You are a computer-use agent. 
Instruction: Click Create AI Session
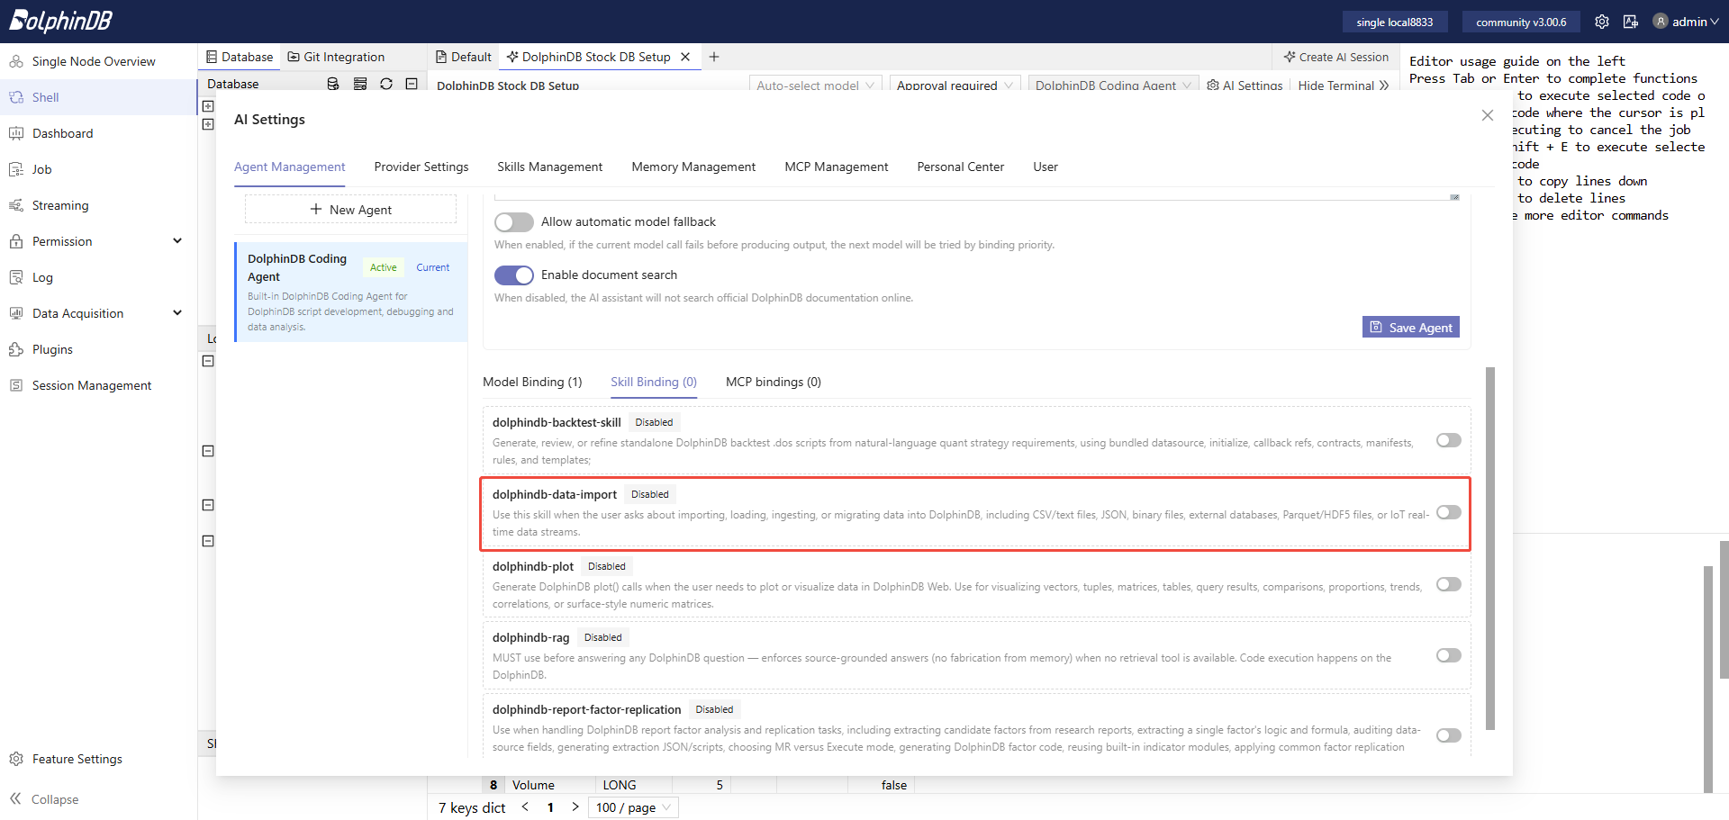pyautogui.click(x=1335, y=57)
